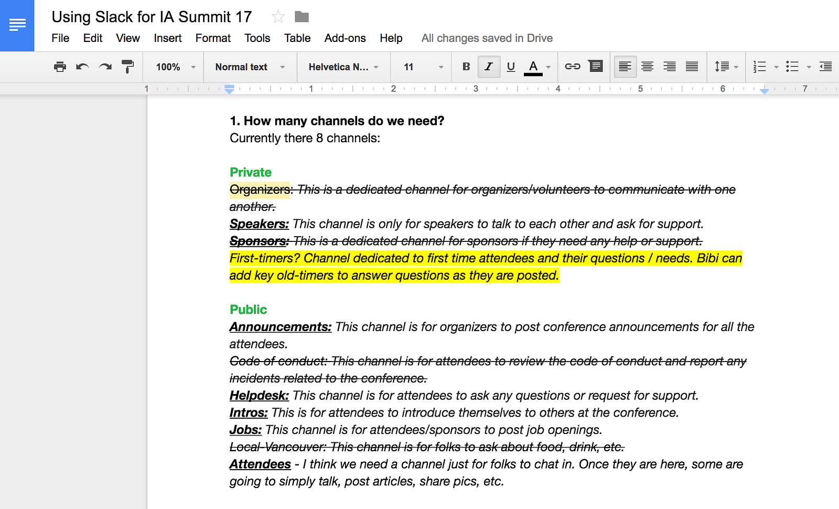Image resolution: width=839 pixels, height=509 pixels.
Task: Apply a numbered list
Action: 759,67
